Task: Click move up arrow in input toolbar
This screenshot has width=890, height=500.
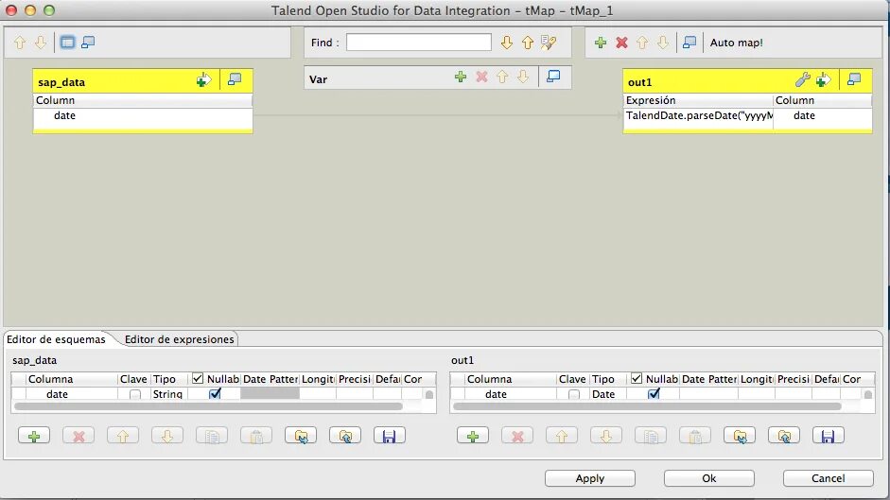Action: pos(20,43)
